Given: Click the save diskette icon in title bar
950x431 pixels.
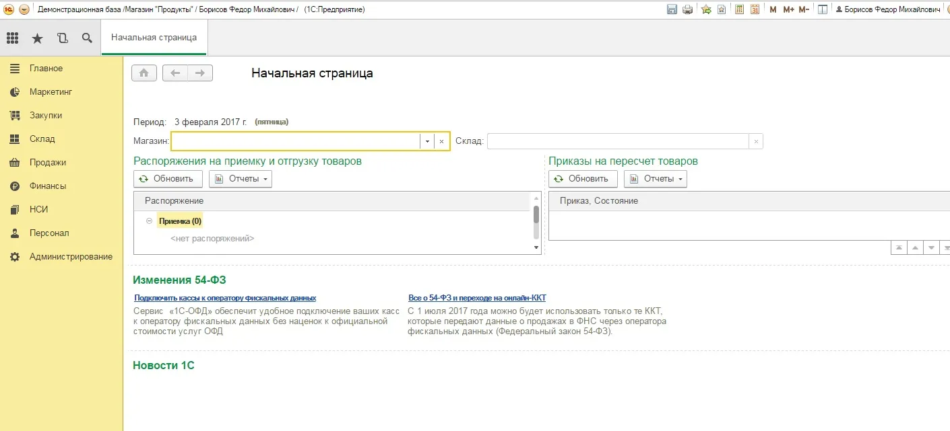Looking at the screenshot, I should pyautogui.click(x=672, y=9).
